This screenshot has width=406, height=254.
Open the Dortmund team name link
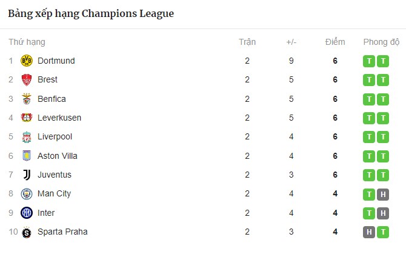tap(56, 61)
